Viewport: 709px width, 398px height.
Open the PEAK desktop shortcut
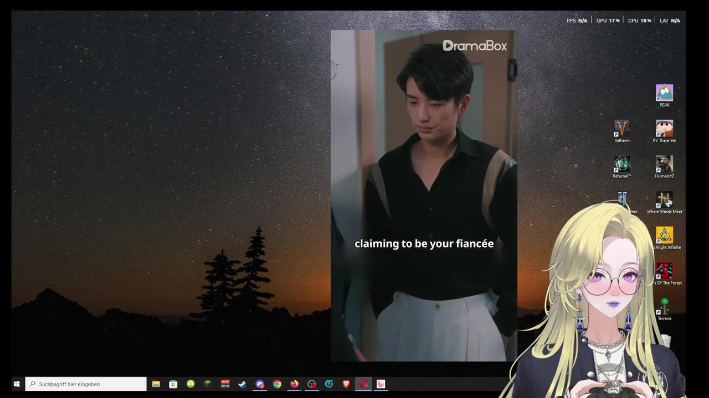point(664,96)
